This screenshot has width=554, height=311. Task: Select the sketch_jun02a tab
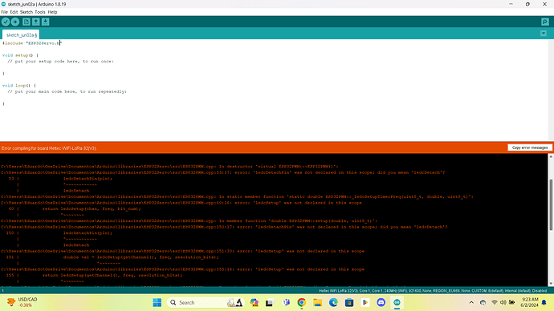pyautogui.click(x=21, y=35)
